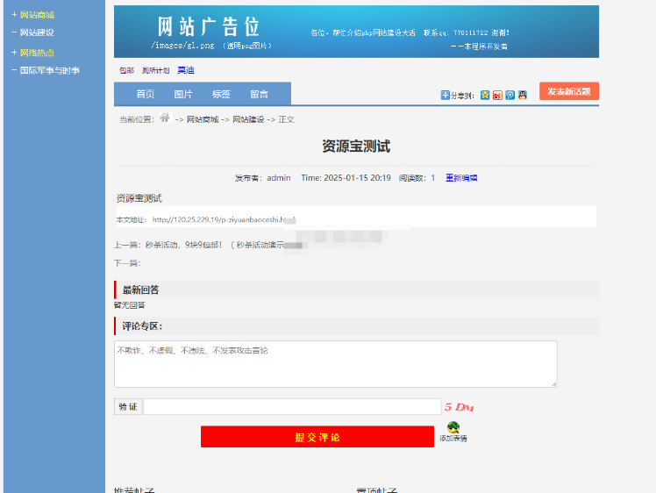Open 国际军事与时事 in the sidebar
The width and height of the screenshot is (656, 493).
tap(50, 70)
